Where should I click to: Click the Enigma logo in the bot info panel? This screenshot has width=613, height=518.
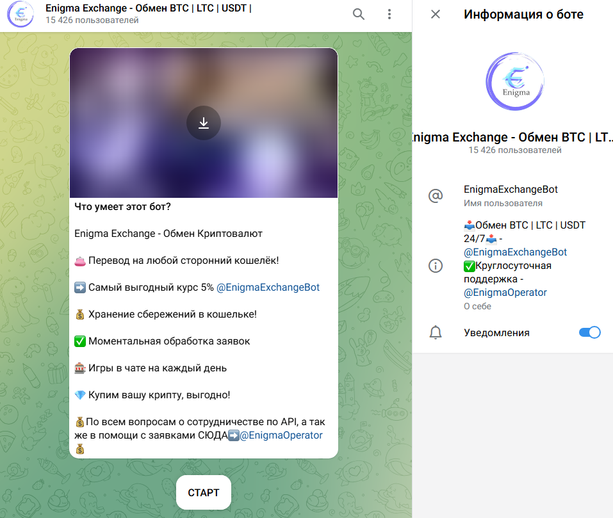(x=514, y=81)
